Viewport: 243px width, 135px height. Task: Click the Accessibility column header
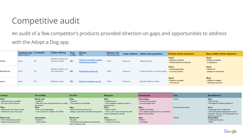[x=40, y=95]
